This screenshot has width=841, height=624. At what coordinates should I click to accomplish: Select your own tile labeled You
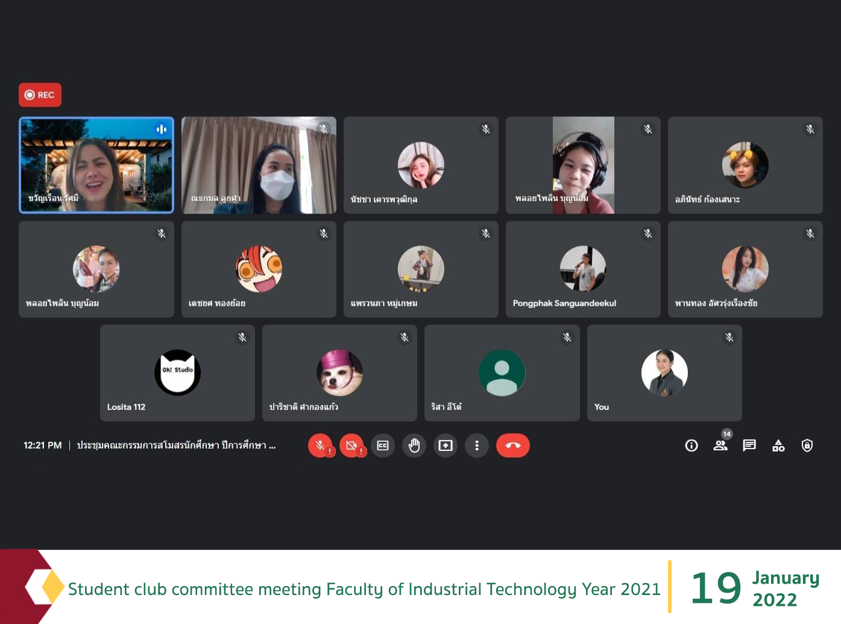tap(664, 373)
